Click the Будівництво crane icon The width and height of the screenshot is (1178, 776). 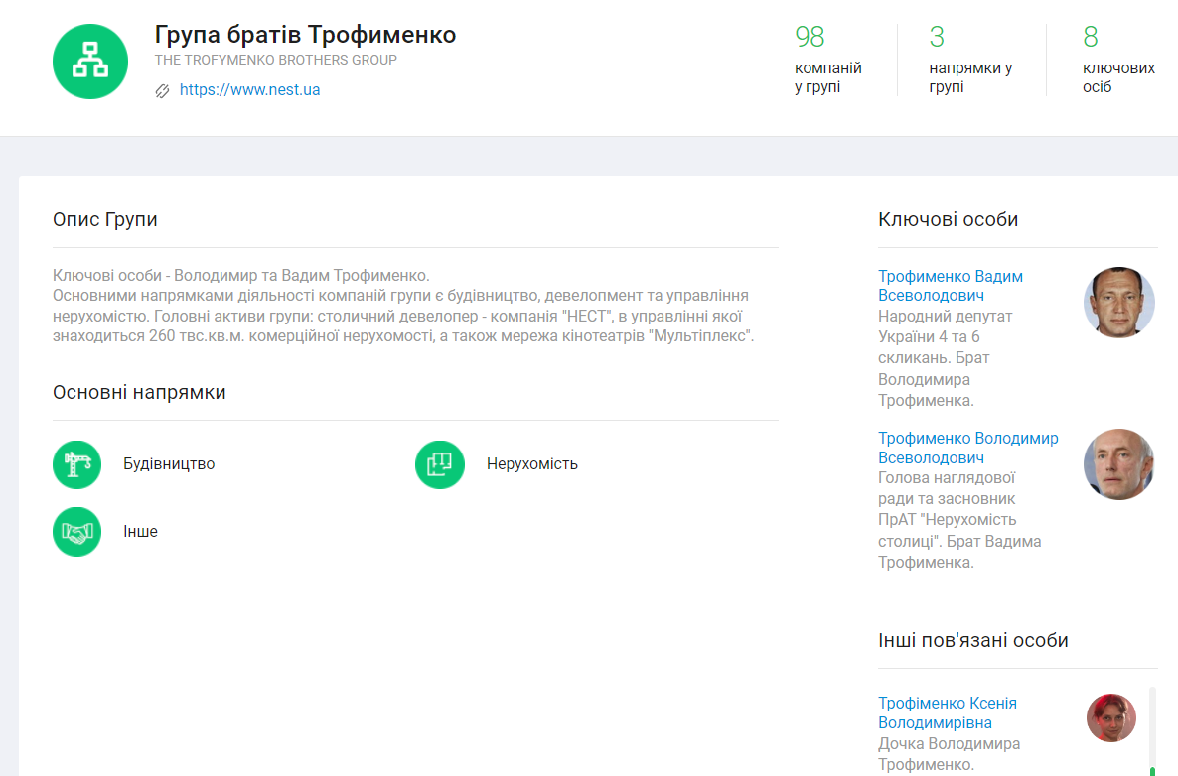tap(77, 464)
